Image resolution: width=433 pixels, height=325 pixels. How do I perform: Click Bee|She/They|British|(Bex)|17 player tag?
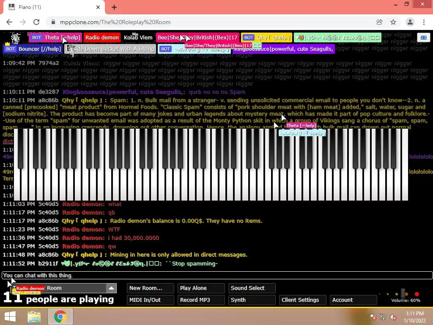tap(197, 38)
